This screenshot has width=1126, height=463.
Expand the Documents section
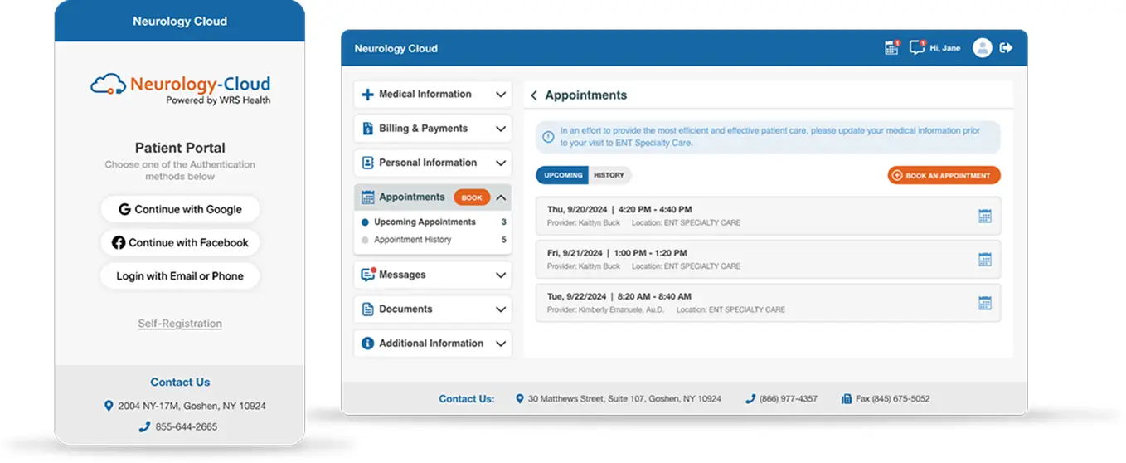[x=501, y=309]
